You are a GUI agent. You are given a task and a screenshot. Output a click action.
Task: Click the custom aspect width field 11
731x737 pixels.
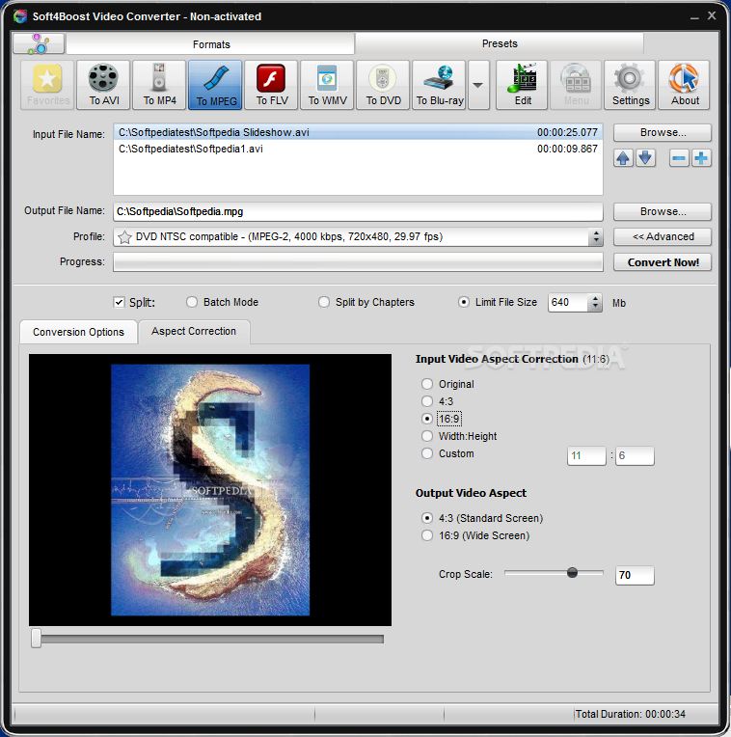click(586, 456)
